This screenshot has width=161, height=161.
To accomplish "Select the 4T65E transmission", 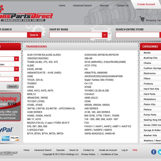I will click(31, 87).
